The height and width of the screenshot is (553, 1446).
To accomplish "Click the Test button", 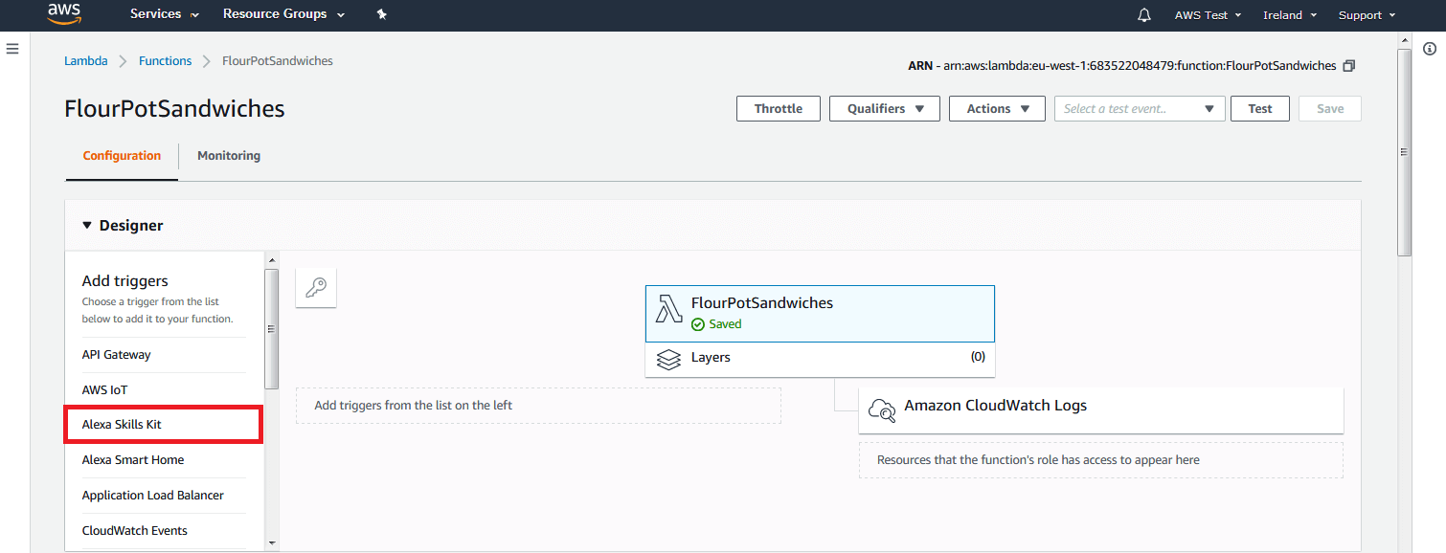I will coord(1260,109).
